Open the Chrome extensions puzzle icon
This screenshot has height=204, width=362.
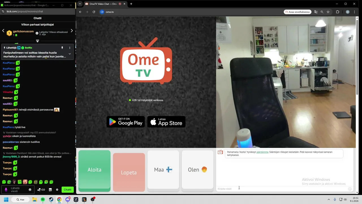(x=337, y=12)
